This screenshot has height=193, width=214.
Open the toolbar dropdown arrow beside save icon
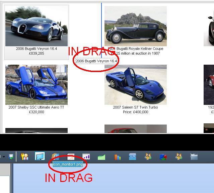pyautogui.click(x=4, y=157)
